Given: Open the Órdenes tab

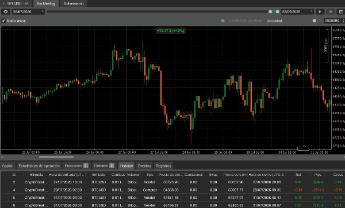Looking at the screenshot, I should click(104, 166).
